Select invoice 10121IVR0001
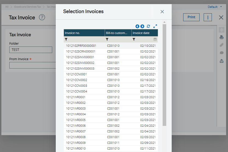 pyautogui.click(x=111, y=97)
